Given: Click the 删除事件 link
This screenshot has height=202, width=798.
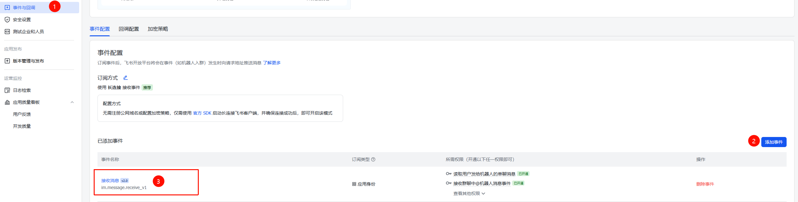Looking at the screenshot, I should point(705,184).
